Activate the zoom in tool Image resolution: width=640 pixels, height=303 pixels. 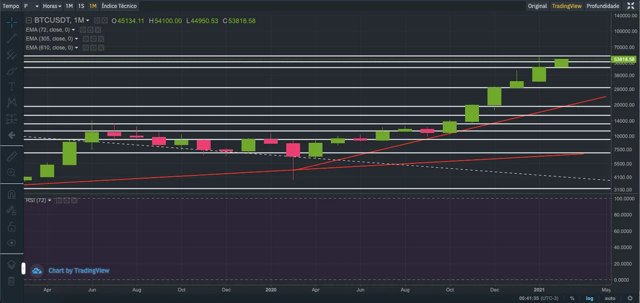coord(11,173)
